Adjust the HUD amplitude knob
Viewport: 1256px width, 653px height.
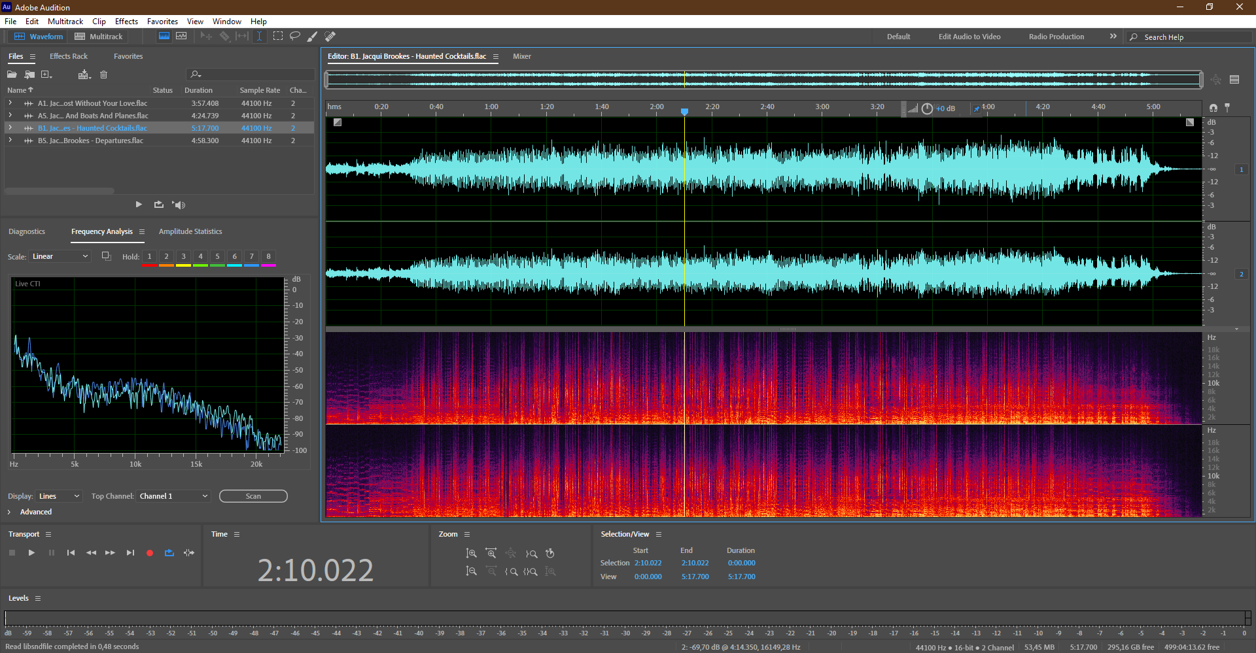927,109
